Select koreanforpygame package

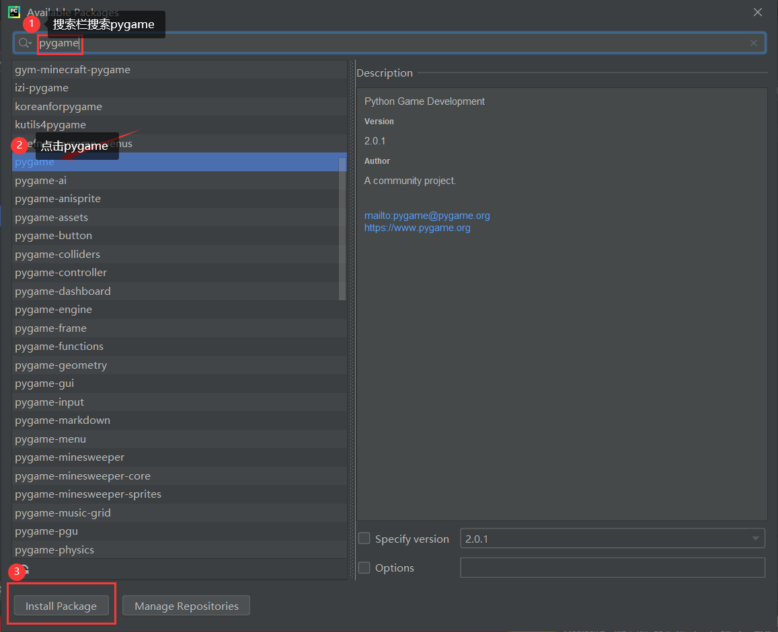click(179, 107)
